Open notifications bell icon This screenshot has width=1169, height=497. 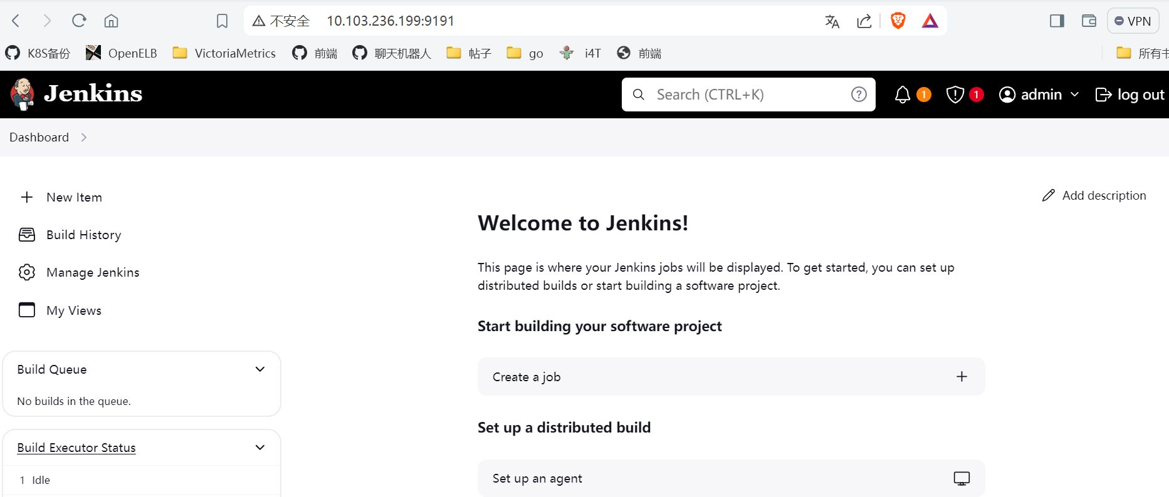tap(903, 95)
